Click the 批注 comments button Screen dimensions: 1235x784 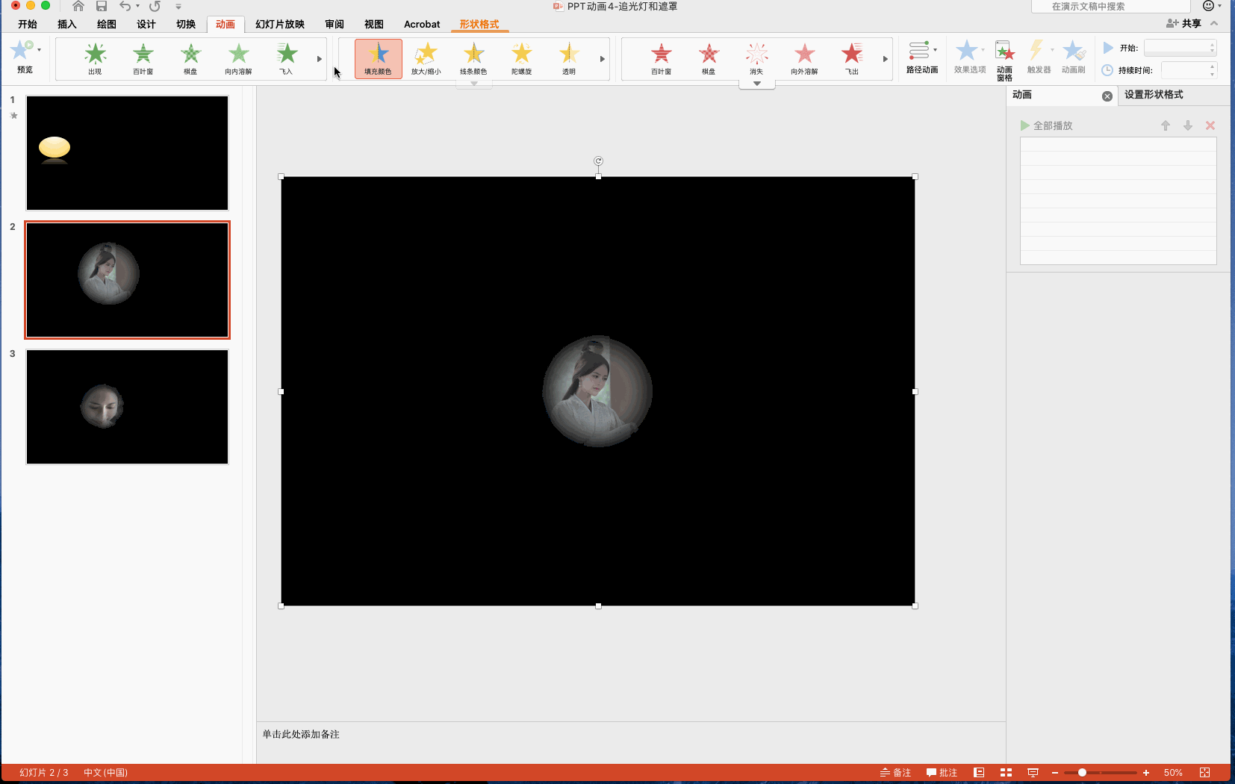pyautogui.click(x=942, y=773)
